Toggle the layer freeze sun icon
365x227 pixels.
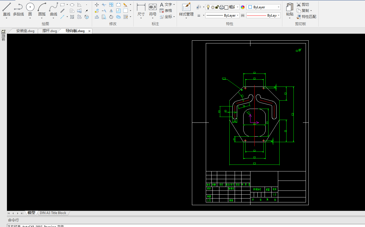[213, 7]
